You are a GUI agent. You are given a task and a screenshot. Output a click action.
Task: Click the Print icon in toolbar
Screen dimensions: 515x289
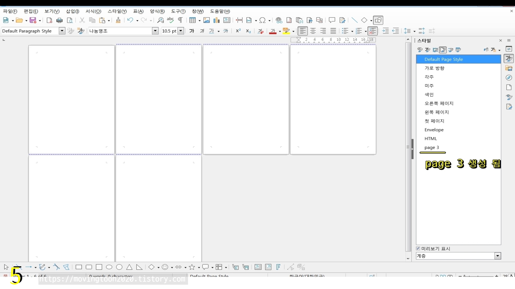pos(60,20)
